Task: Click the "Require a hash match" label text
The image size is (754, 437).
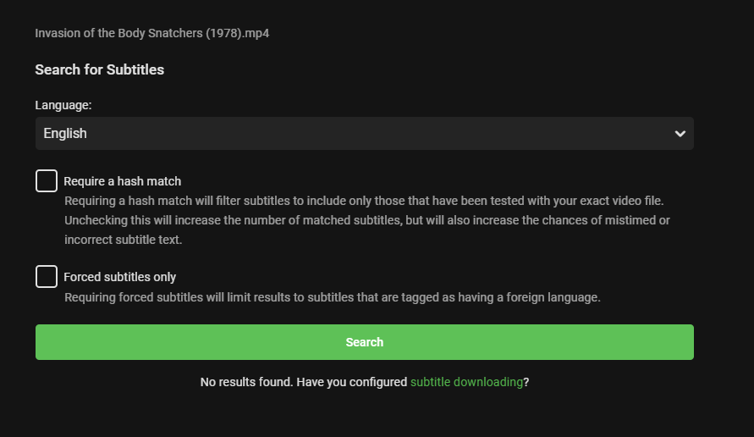Action: point(123,181)
